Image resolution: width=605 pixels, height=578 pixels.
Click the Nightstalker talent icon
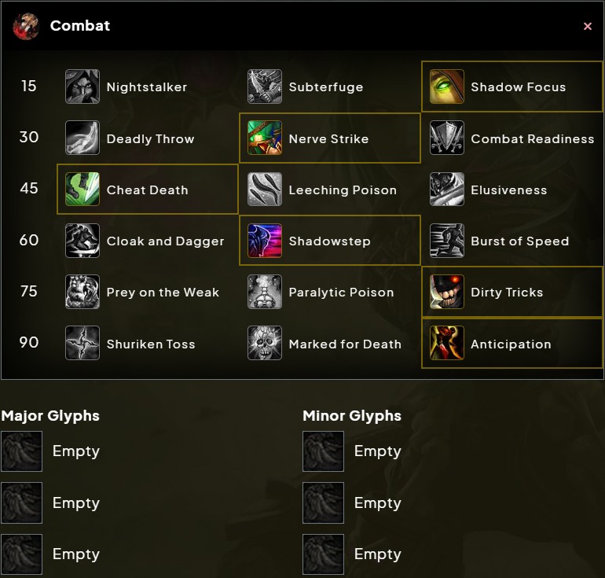(82, 87)
